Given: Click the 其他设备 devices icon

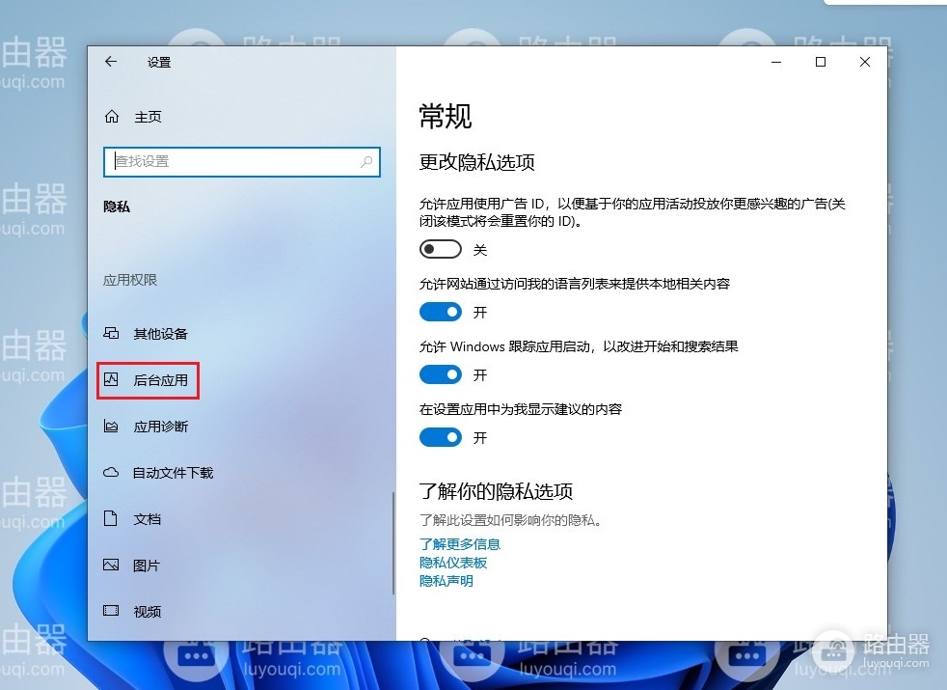Looking at the screenshot, I should (x=111, y=333).
